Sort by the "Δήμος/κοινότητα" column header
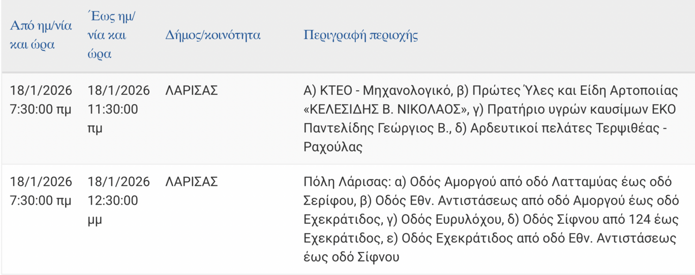 coord(213,35)
